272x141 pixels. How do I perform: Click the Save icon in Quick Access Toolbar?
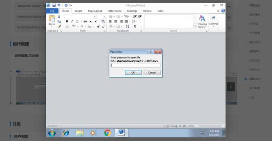point(54,5)
